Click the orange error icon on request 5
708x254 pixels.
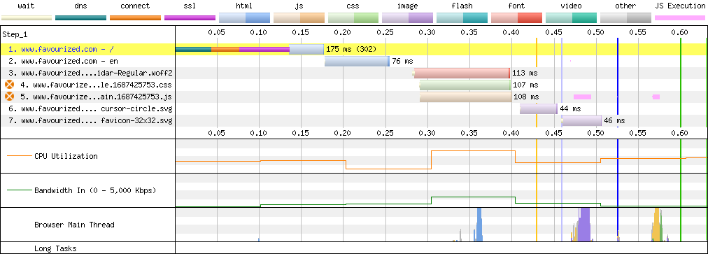[x=10, y=97]
